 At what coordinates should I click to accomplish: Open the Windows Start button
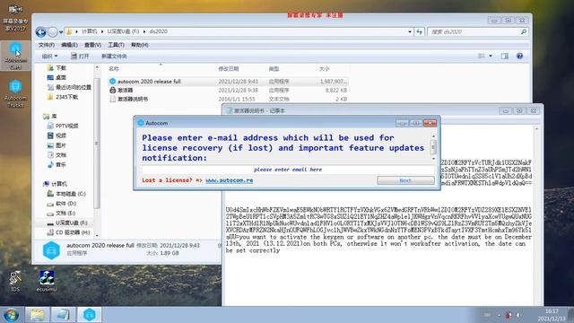pos(11,315)
